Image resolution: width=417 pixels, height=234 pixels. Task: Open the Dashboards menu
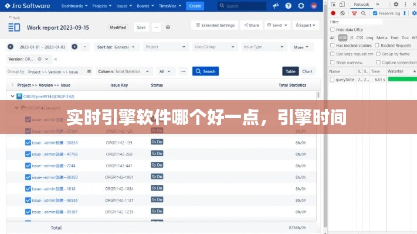pyautogui.click(x=73, y=6)
